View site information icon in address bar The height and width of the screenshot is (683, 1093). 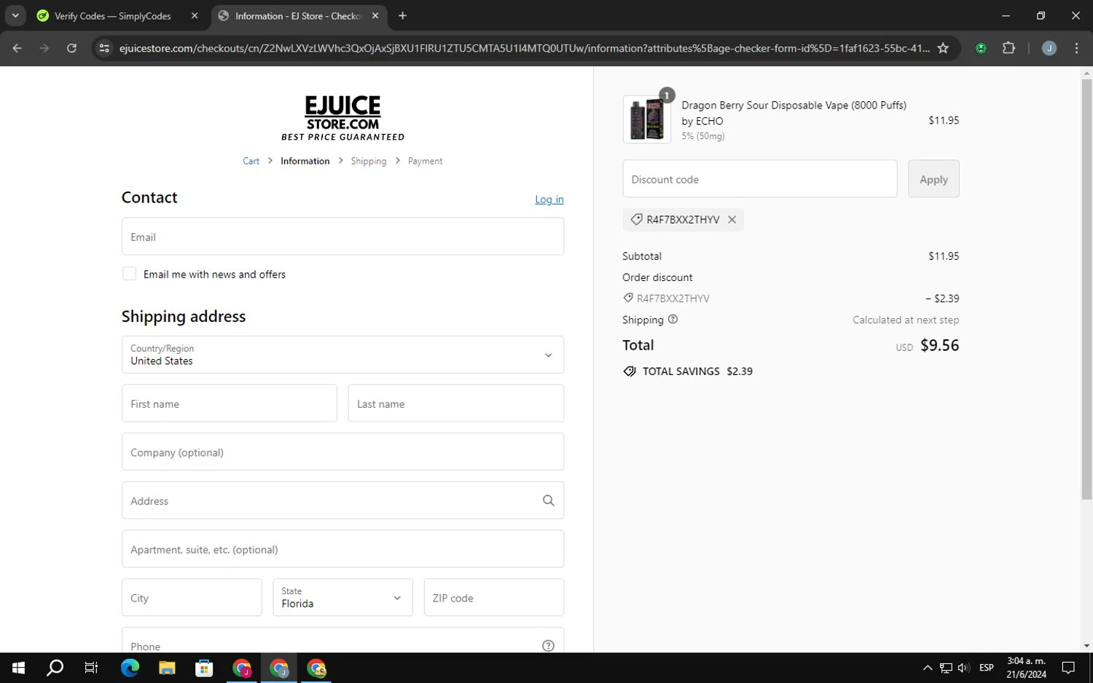click(x=104, y=48)
